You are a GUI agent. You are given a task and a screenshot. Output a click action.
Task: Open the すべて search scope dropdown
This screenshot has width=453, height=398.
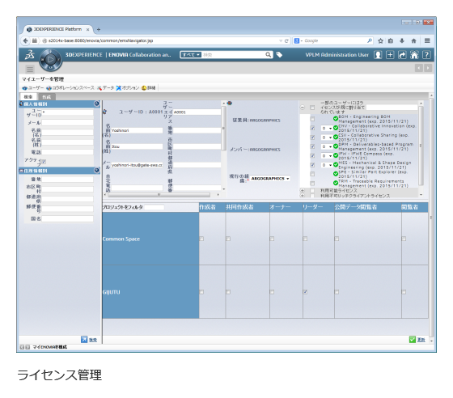pyautogui.click(x=191, y=54)
